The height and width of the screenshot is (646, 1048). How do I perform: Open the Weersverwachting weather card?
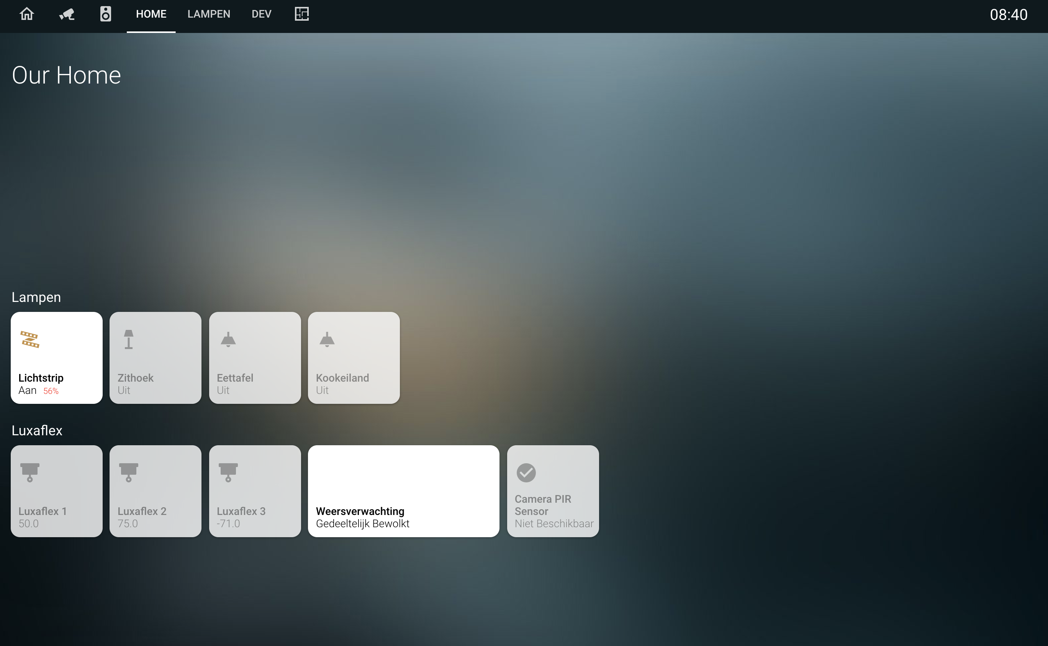click(403, 491)
